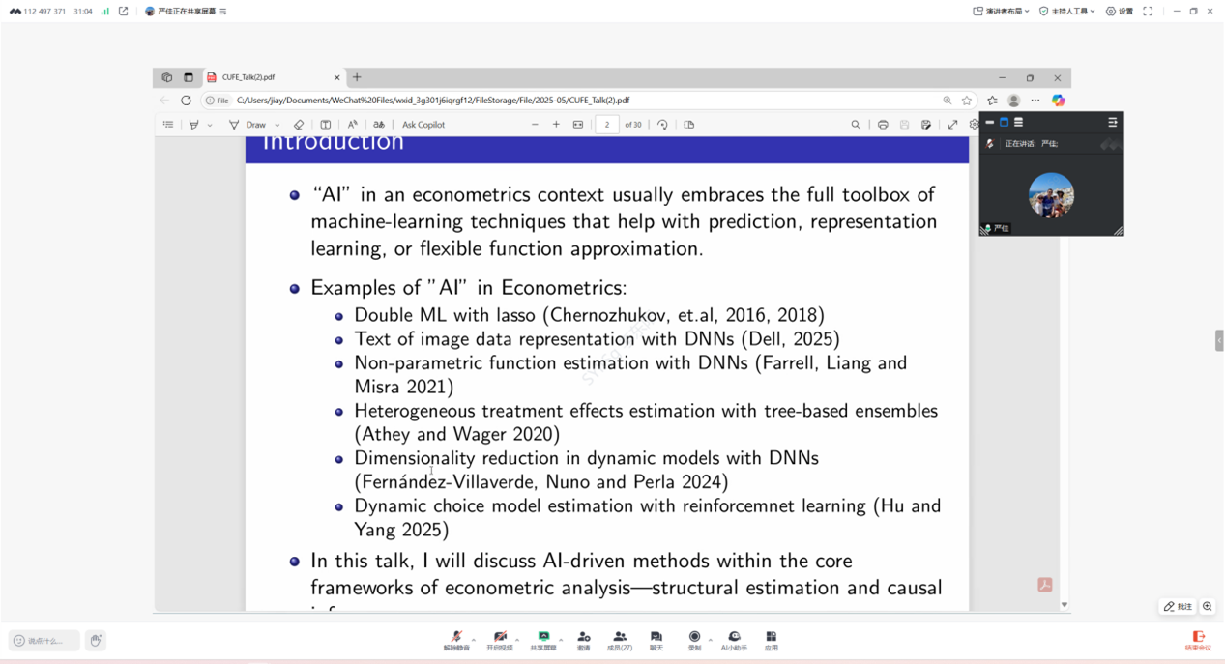This screenshot has width=1225, height=664.
Task: Open a new browser tab
Action: (x=357, y=77)
